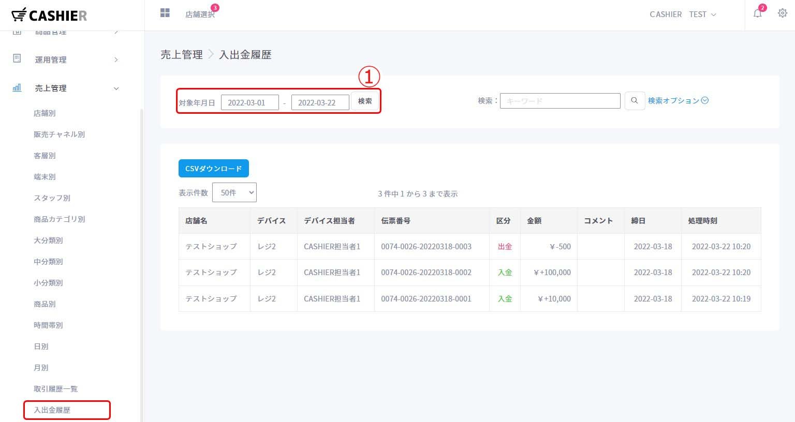This screenshot has width=795, height=422.
Task: Select 端末別 in sidebar
Action: (x=45, y=177)
